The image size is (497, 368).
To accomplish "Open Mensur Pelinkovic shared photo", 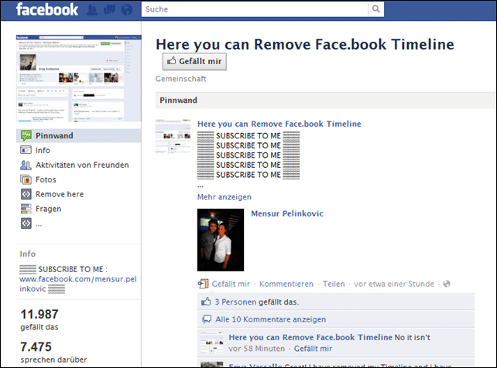I will point(221,240).
